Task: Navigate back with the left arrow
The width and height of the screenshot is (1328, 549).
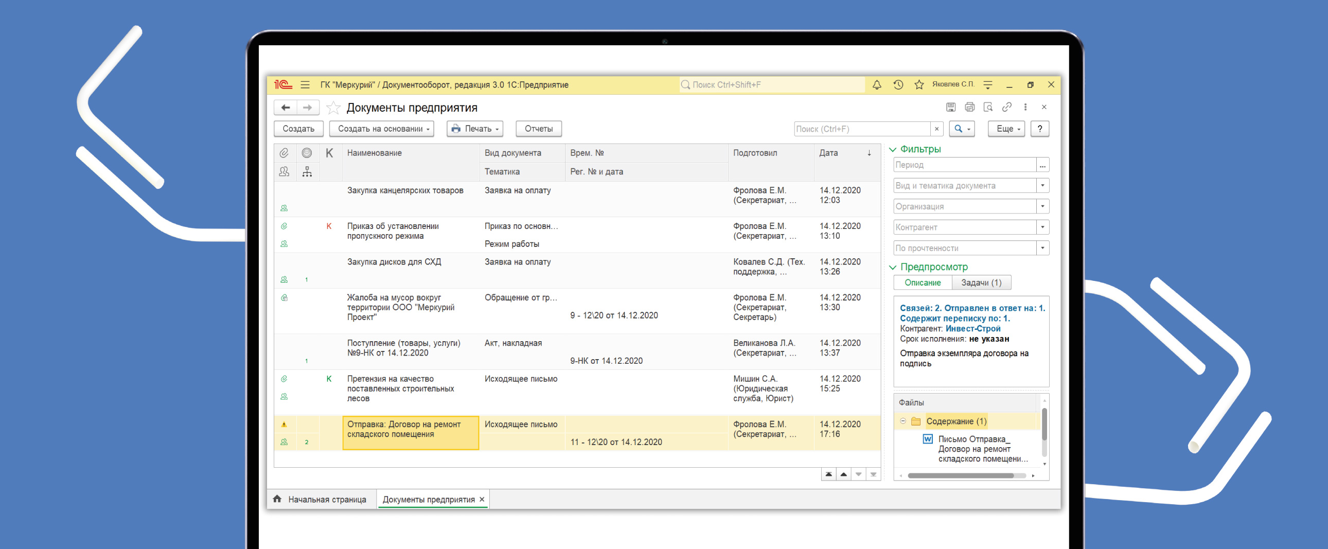Action: click(286, 108)
